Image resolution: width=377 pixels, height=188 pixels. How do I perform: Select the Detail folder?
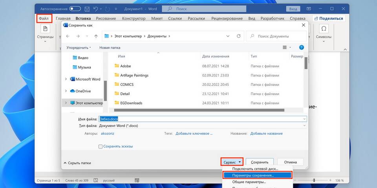tap(122, 94)
